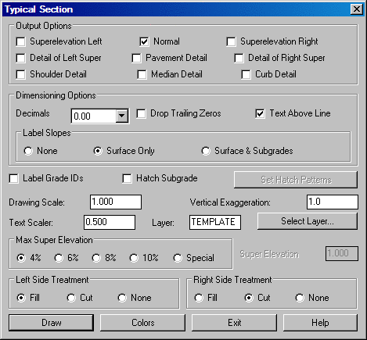Tick the Pavement Detail checkbox
The image size is (367, 340).
click(x=136, y=58)
